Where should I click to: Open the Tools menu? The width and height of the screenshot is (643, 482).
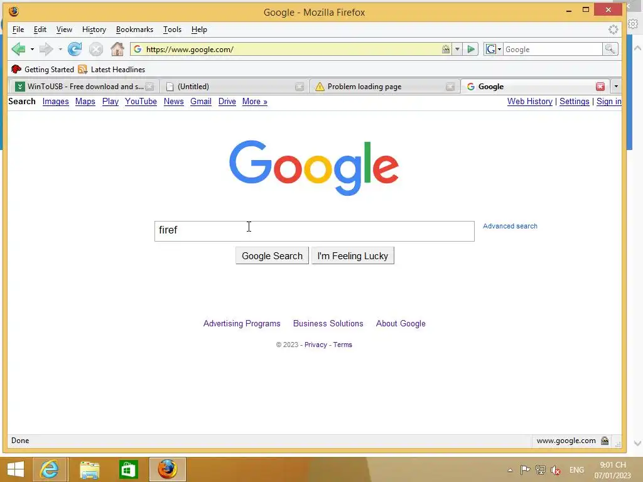172,29
